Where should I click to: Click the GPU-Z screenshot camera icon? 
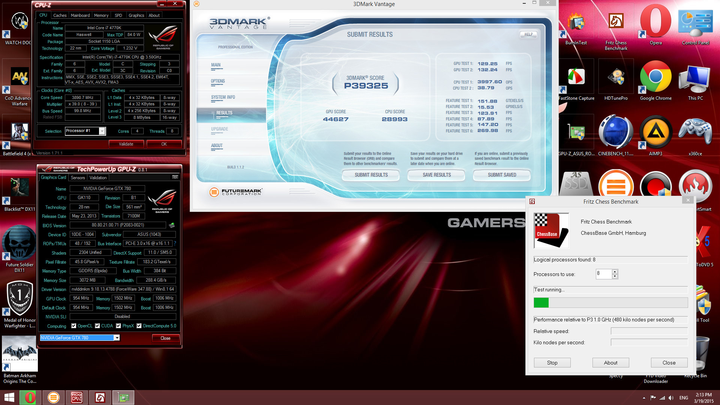click(x=175, y=177)
